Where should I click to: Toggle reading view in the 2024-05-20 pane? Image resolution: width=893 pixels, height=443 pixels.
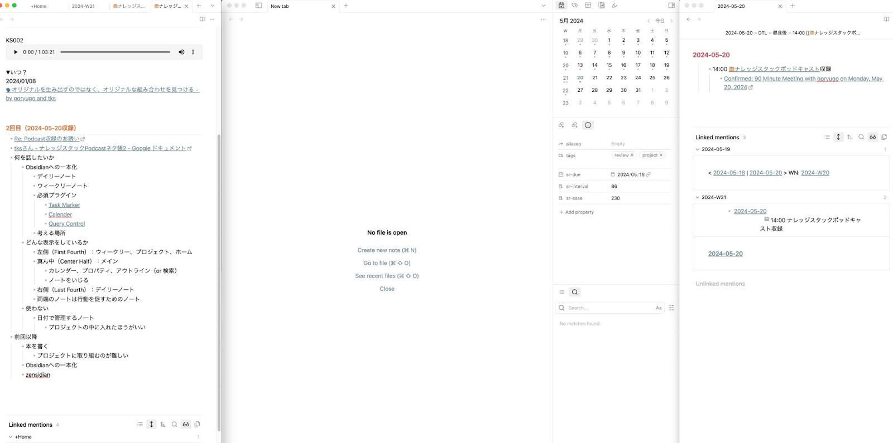click(x=886, y=19)
